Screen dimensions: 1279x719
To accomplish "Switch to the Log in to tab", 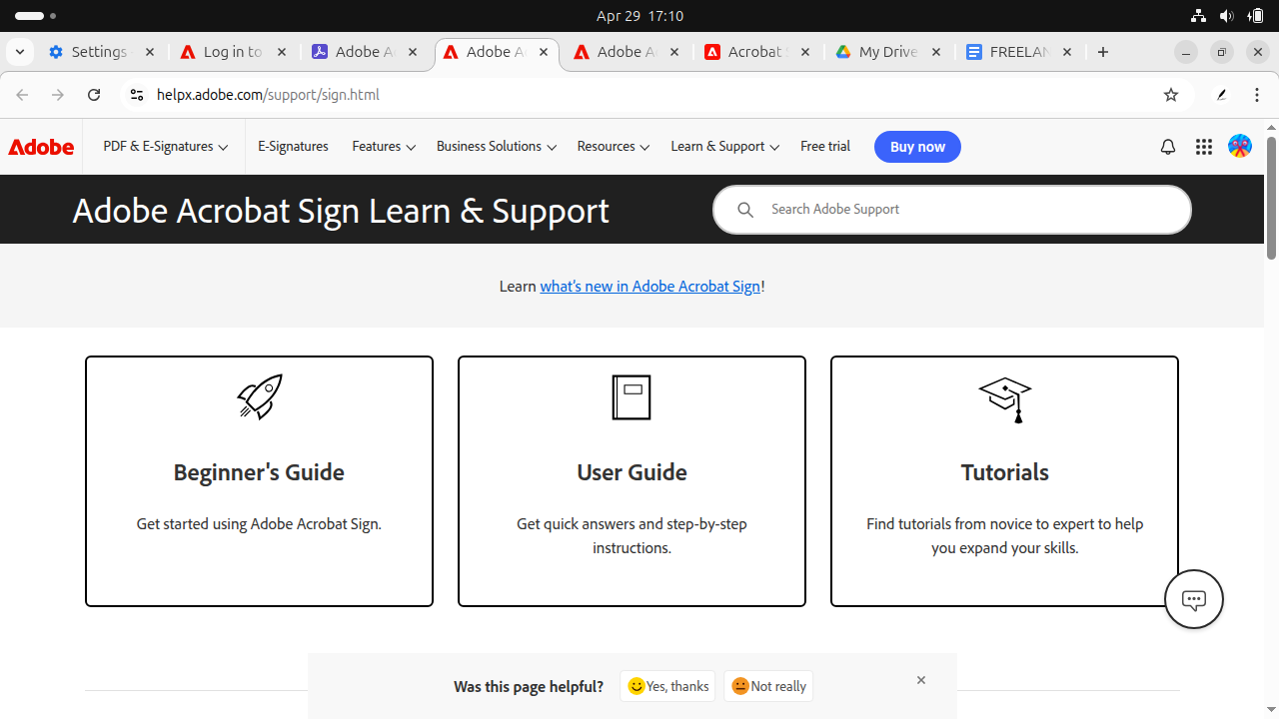I will (233, 52).
